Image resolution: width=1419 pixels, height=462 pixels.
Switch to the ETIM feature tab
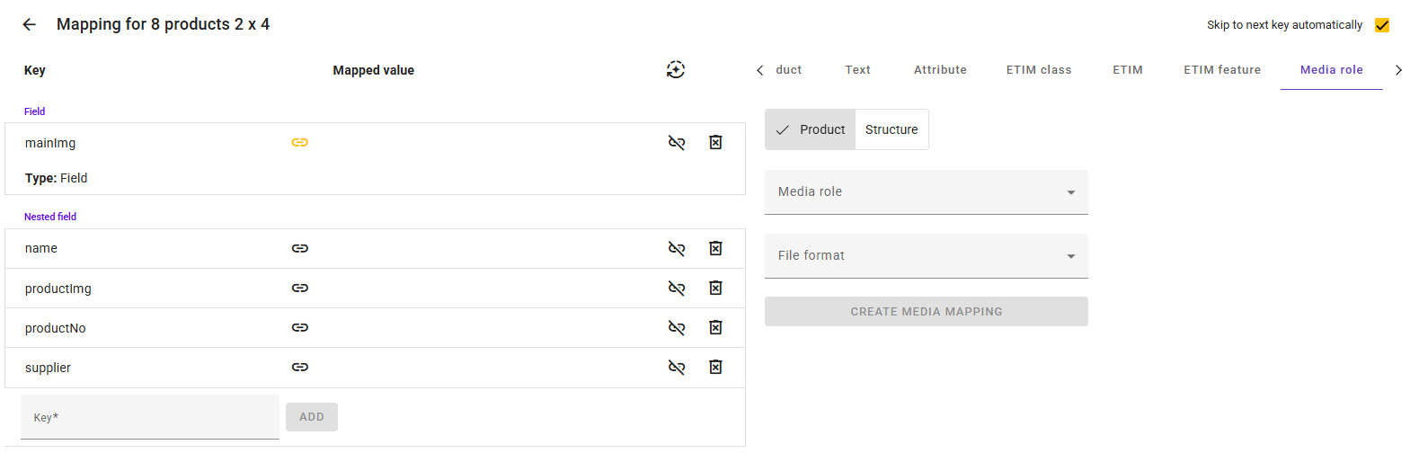(1221, 70)
